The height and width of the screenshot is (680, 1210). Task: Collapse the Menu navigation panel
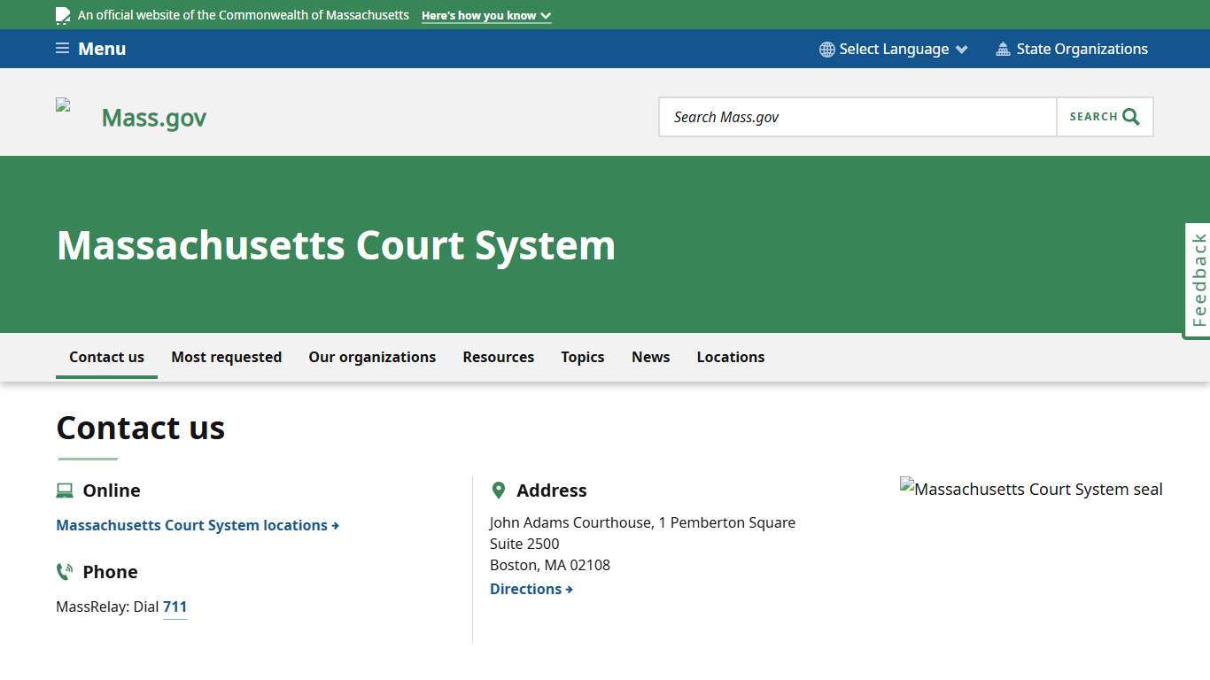(x=90, y=48)
